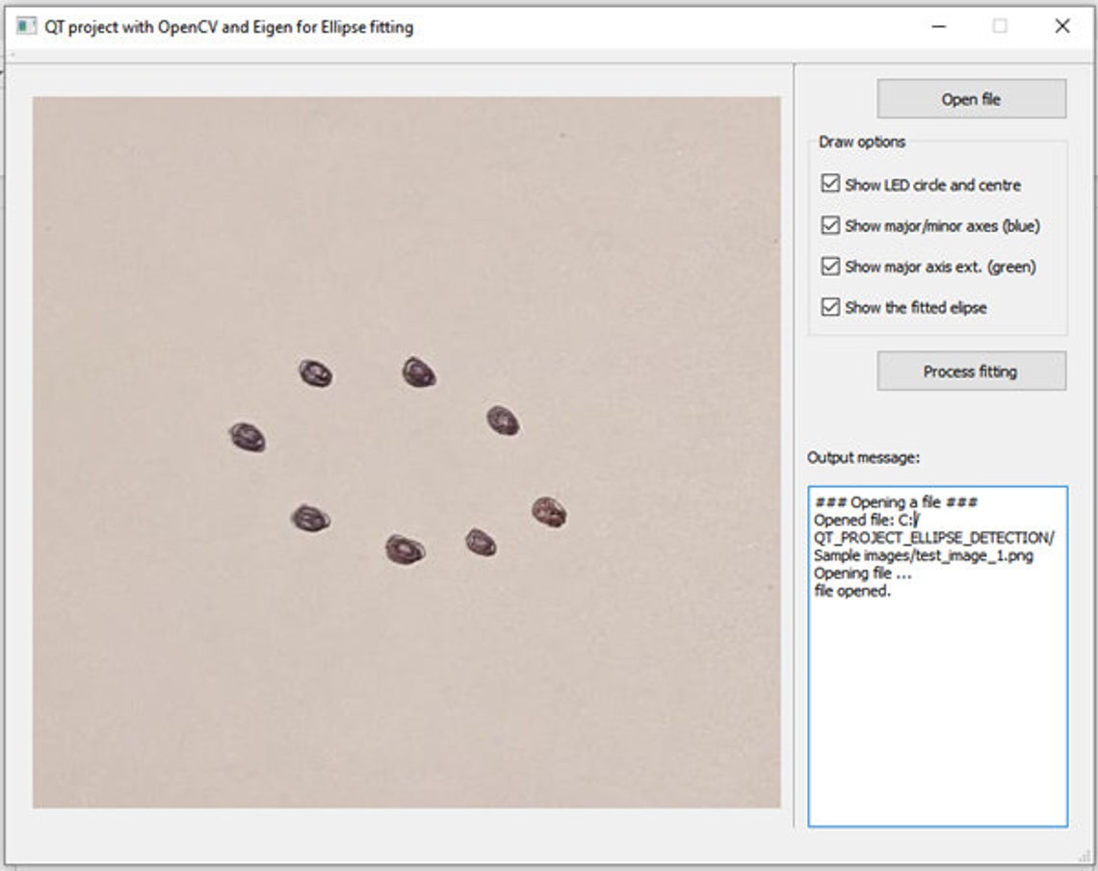1098x871 pixels.
Task: Uncheck "Show LED circle and centre"
Action: 830,185
